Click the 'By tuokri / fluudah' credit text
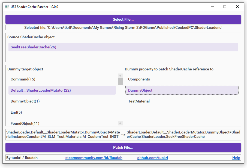 coord(22,158)
